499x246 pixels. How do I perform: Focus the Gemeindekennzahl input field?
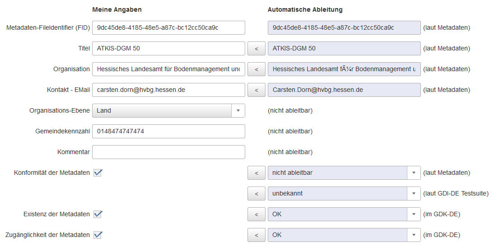click(168, 131)
